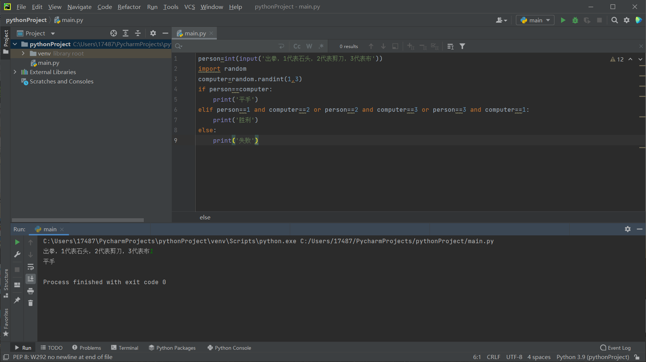Click the locate/select opened file target icon

(x=114, y=33)
